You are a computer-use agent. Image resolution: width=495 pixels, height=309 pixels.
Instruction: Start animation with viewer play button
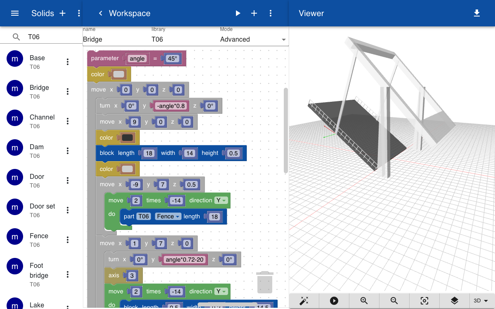334,301
